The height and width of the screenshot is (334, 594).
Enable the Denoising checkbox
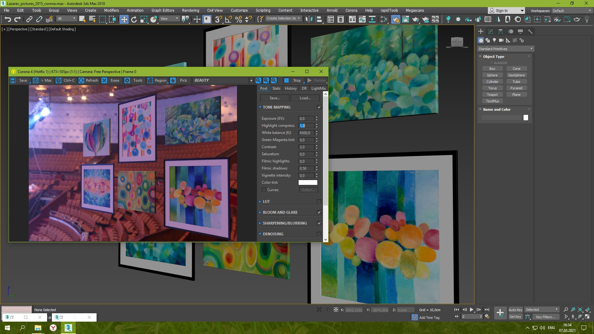click(319, 234)
